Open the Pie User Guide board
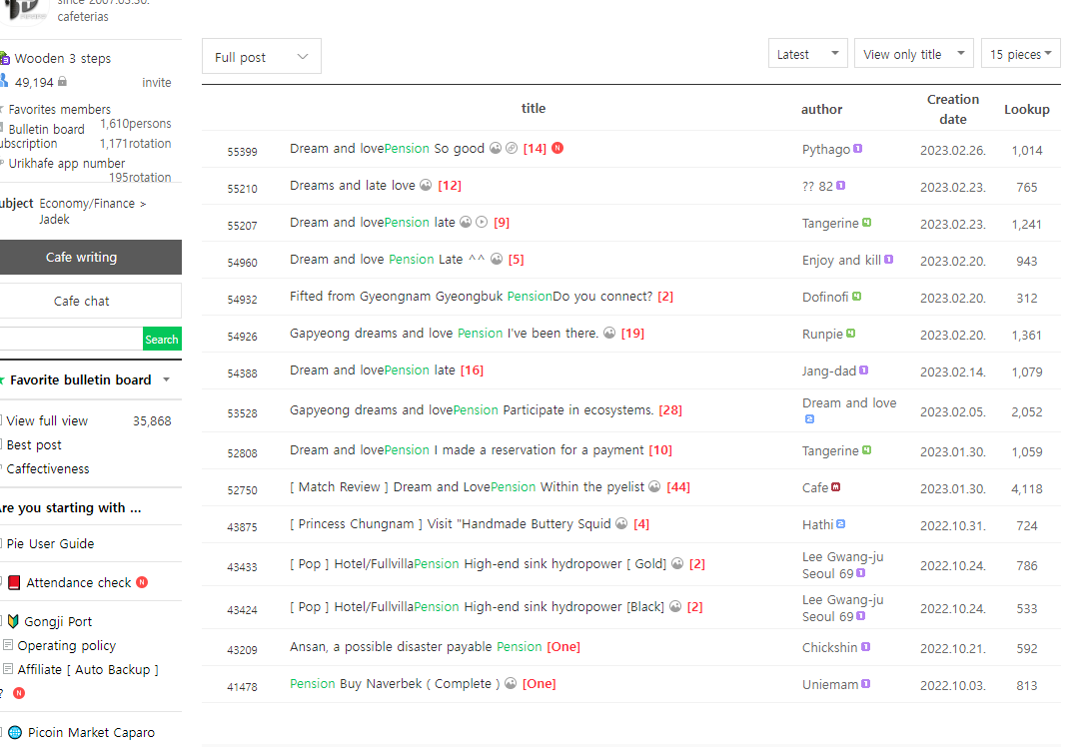 (x=50, y=543)
